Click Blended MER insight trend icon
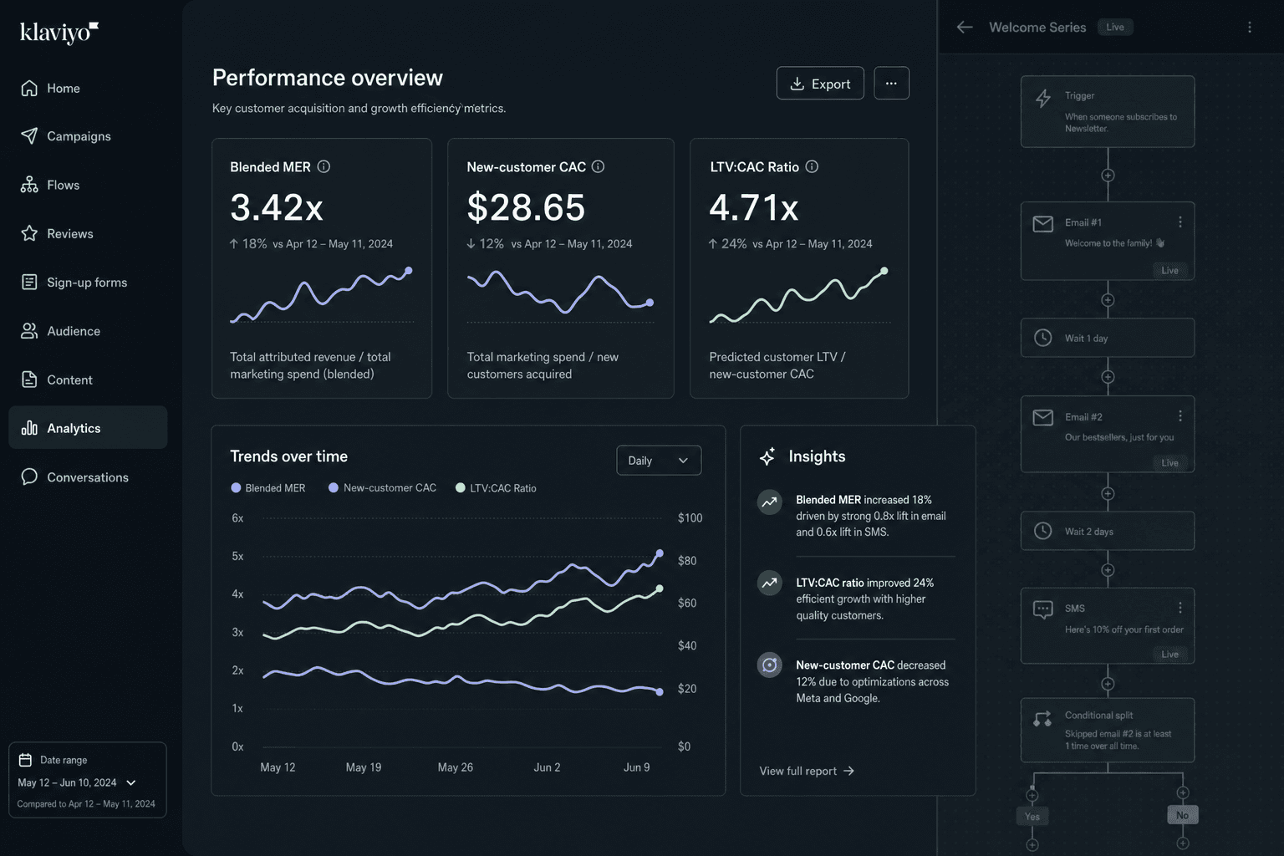Image resolution: width=1284 pixels, height=856 pixels. (769, 502)
